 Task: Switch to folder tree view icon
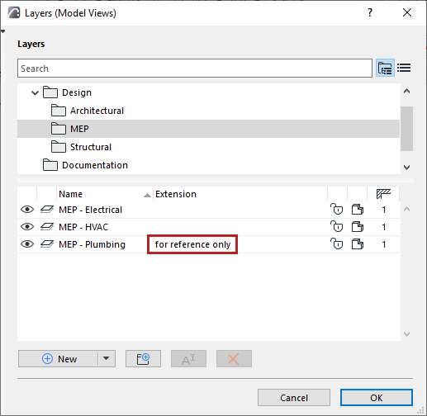(385, 68)
